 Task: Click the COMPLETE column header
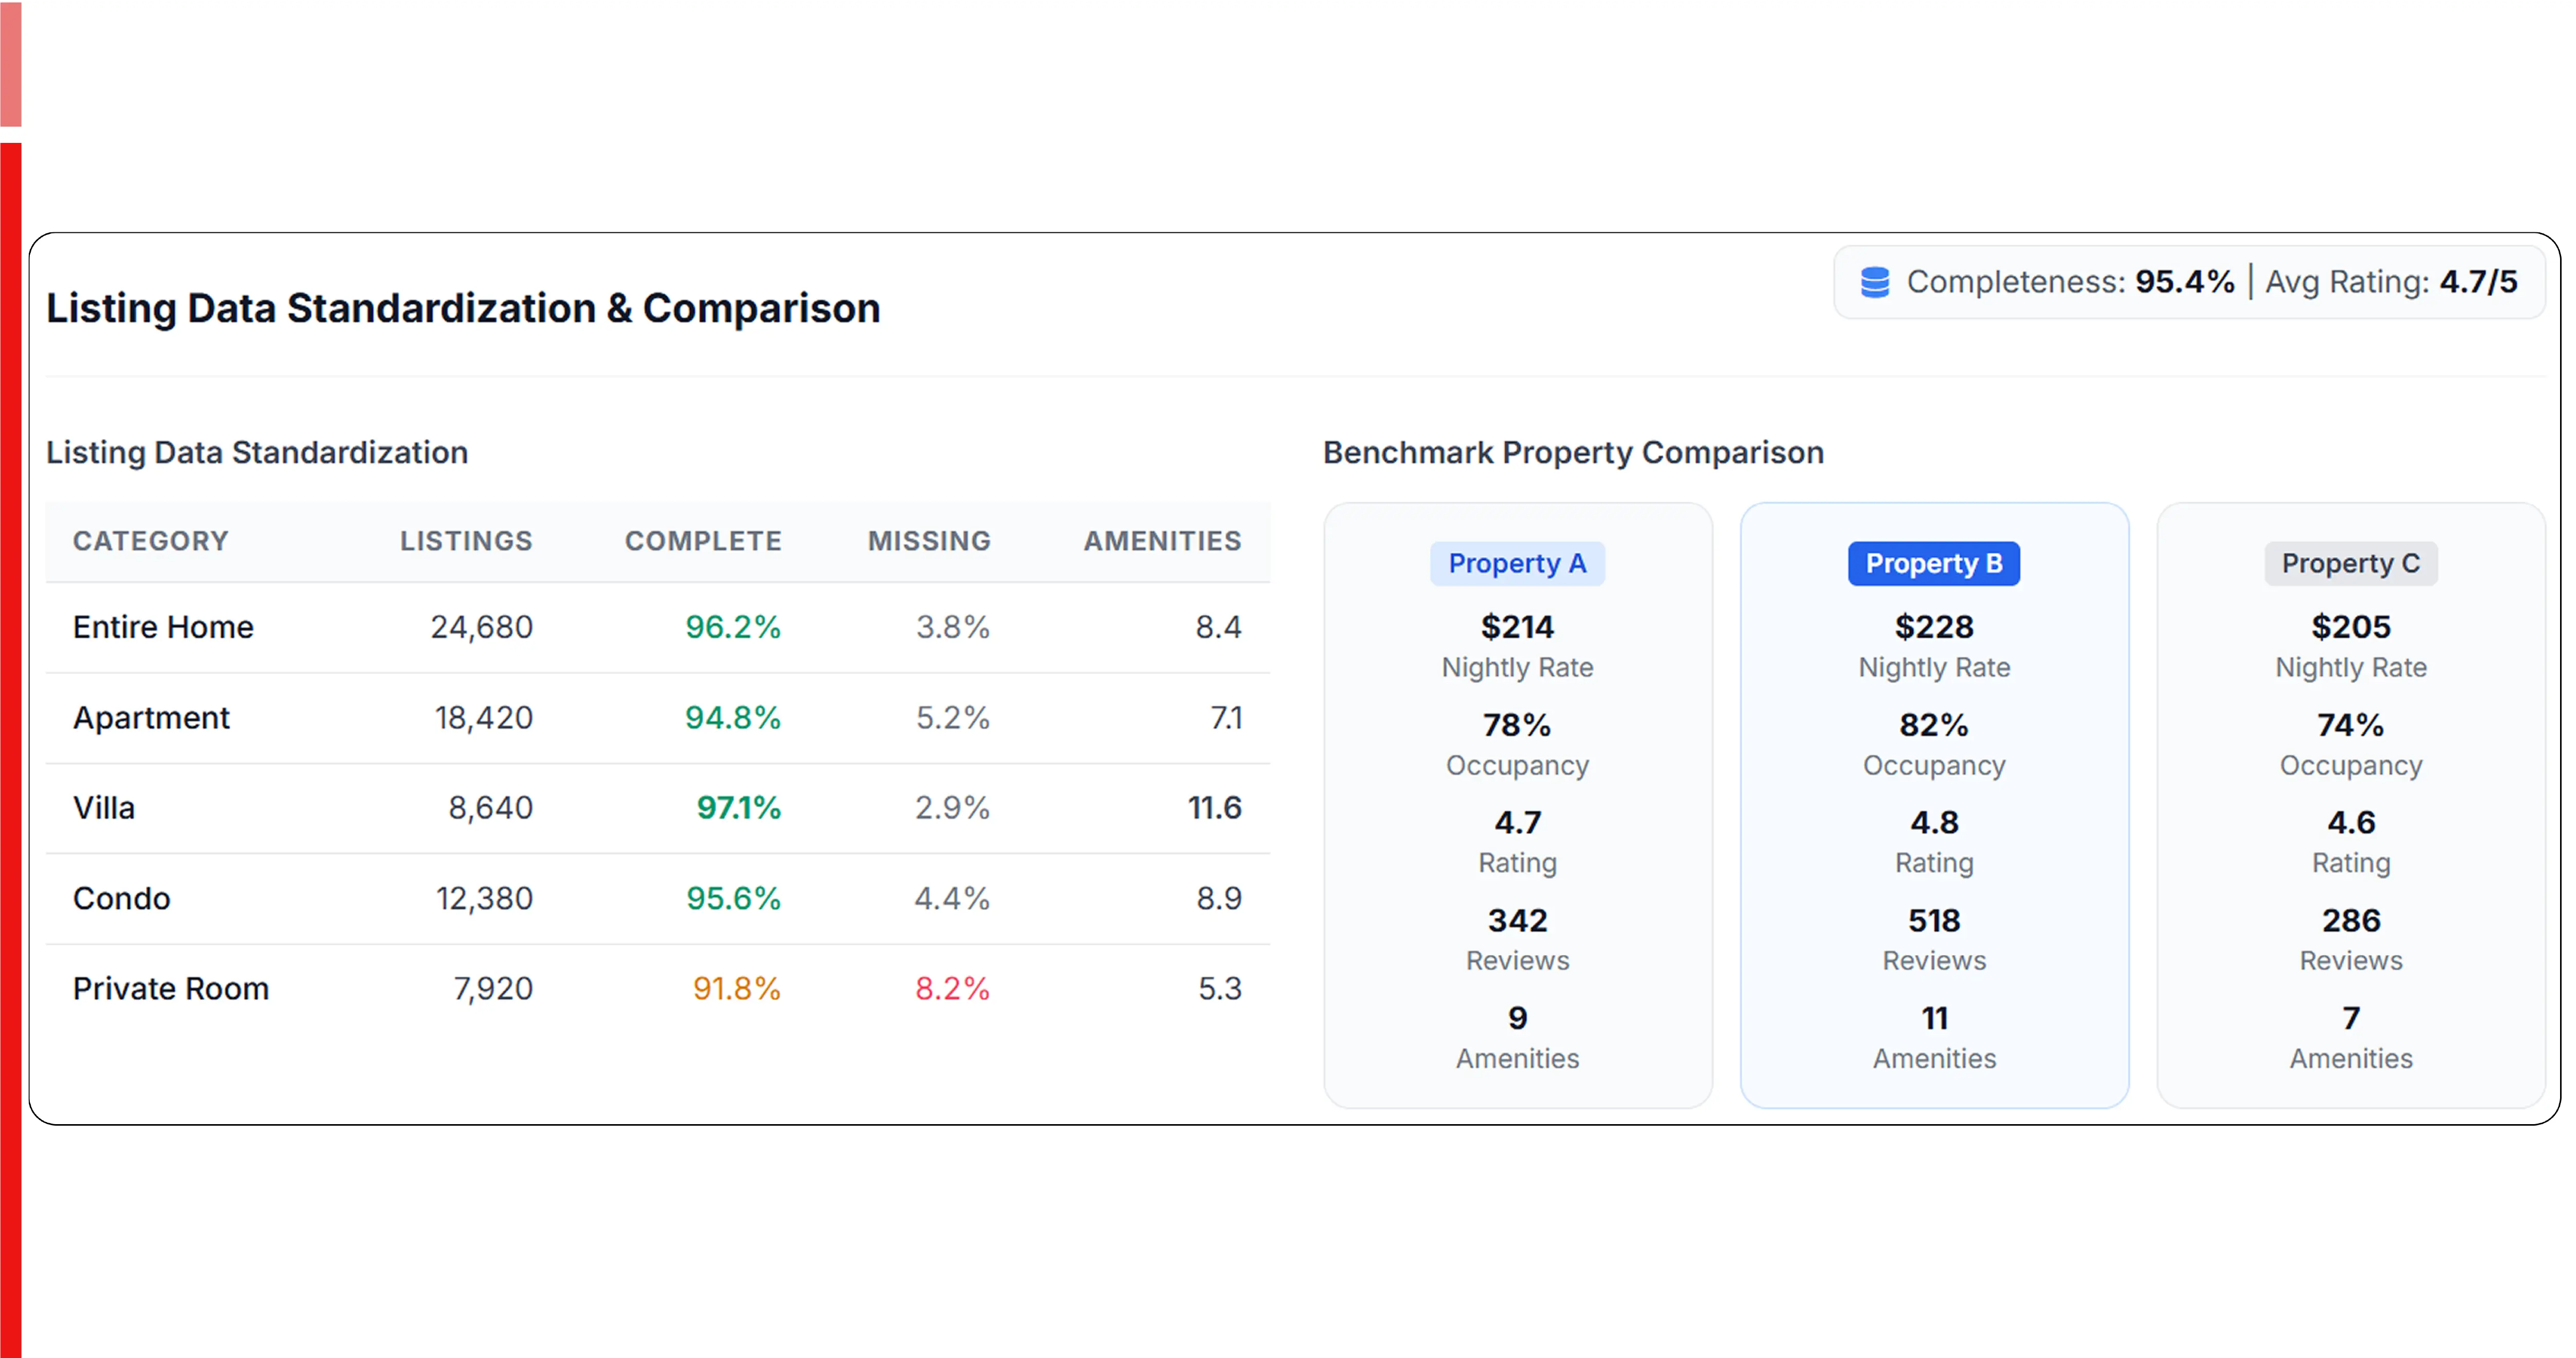click(703, 541)
